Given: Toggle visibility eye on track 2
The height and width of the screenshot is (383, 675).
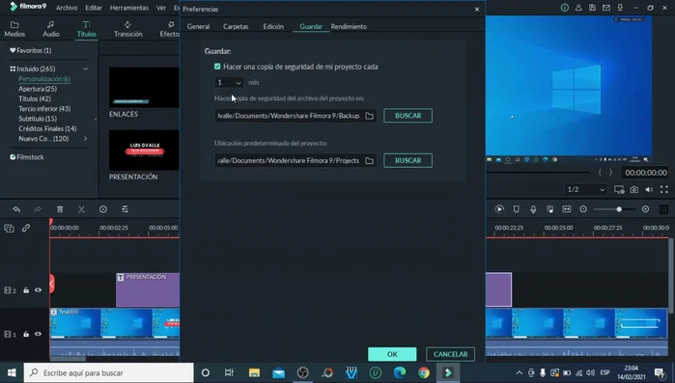Looking at the screenshot, I should tap(38, 290).
